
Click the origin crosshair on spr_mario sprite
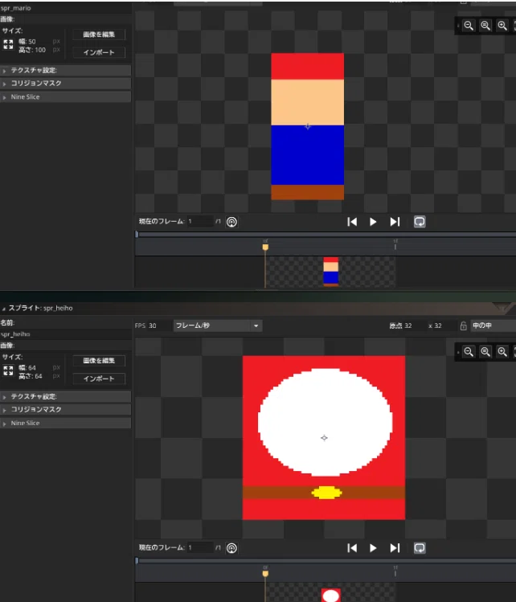(308, 126)
